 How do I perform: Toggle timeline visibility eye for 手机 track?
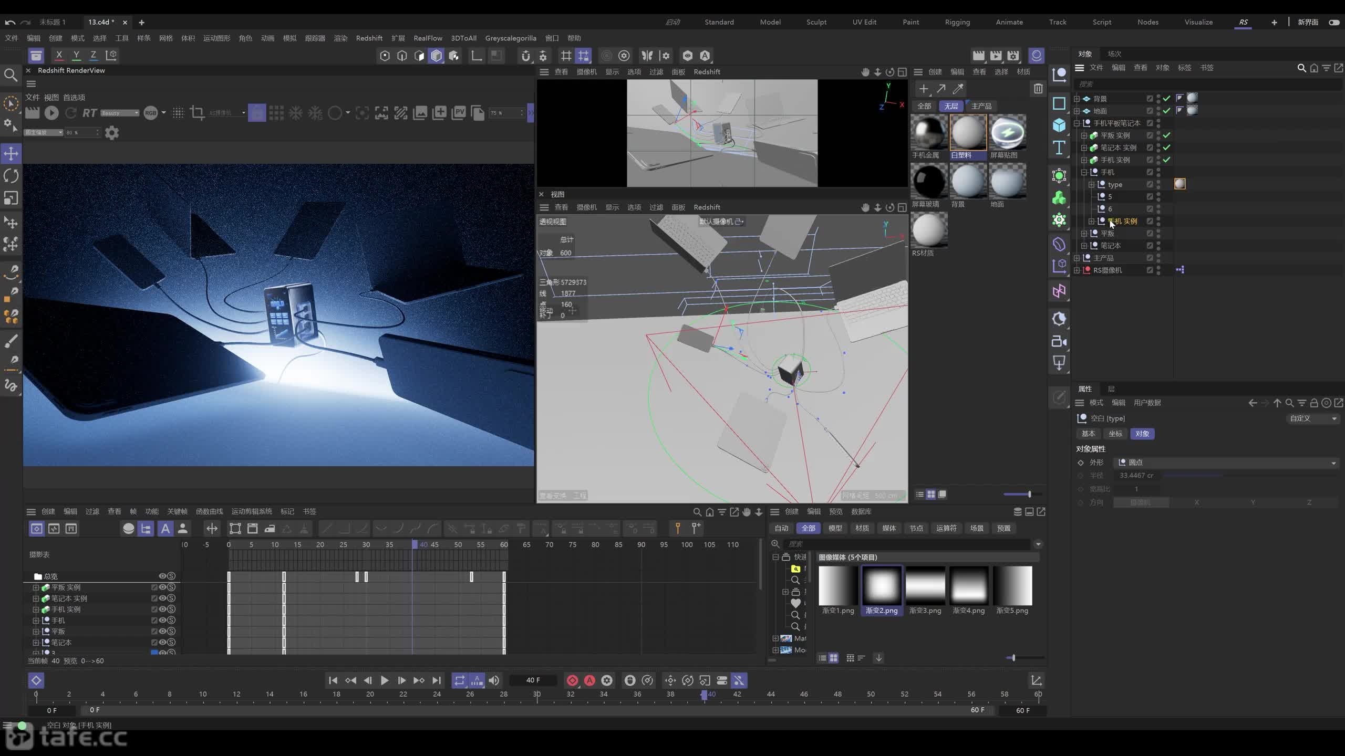pyautogui.click(x=163, y=620)
